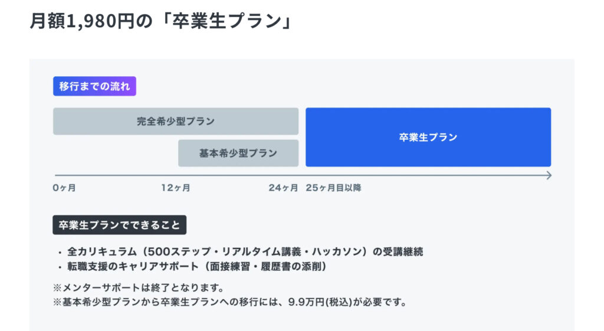The image size is (604, 331).
Task: Select the gray 完全希少型プラン bar
Action: pyautogui.click(x=176, y=122)
